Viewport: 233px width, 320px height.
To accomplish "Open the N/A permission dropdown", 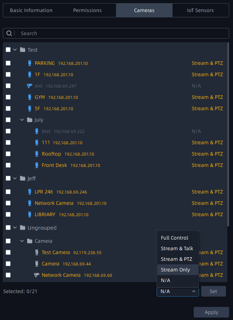I will (178, 291).
